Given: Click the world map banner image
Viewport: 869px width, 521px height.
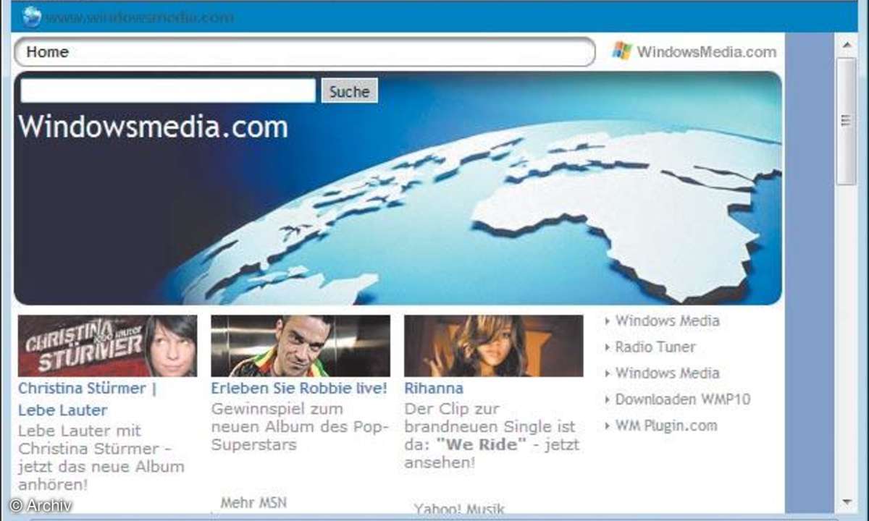Looking at the screenshot, I should (398, 188).
